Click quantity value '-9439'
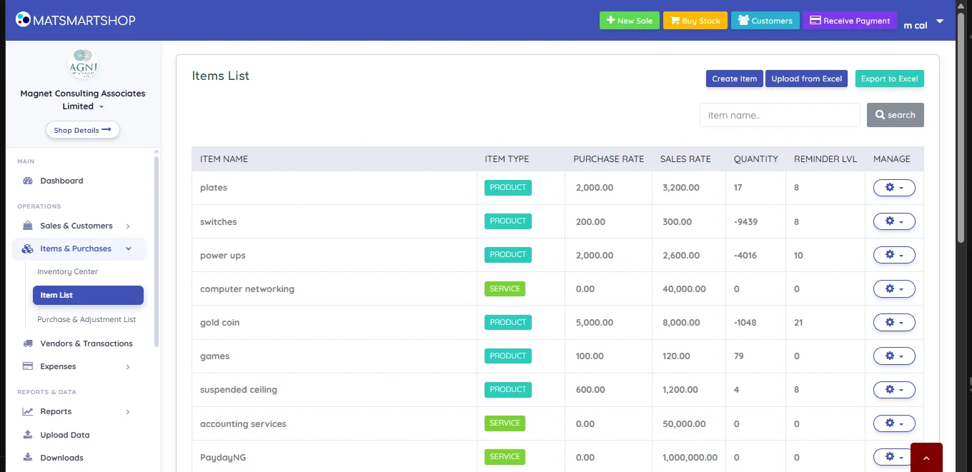Image resolution: width=972 pixels, height=472 pixels. [x=745, y=222]
